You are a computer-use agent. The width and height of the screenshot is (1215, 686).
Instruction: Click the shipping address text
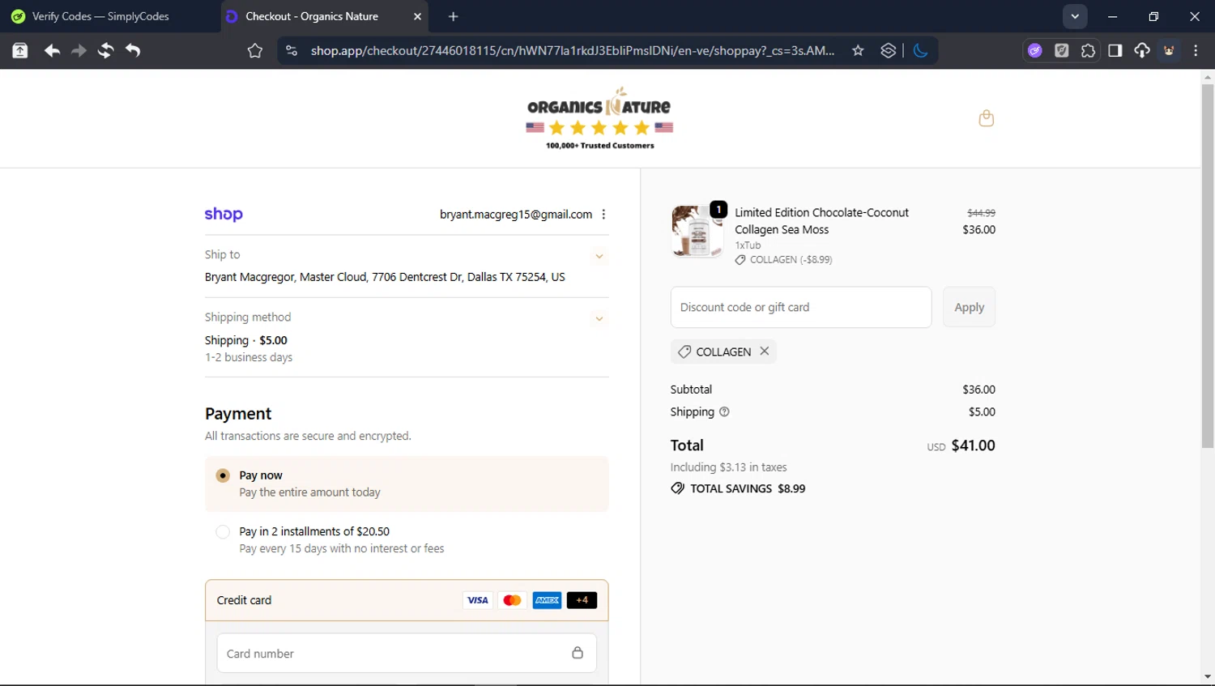385,277
